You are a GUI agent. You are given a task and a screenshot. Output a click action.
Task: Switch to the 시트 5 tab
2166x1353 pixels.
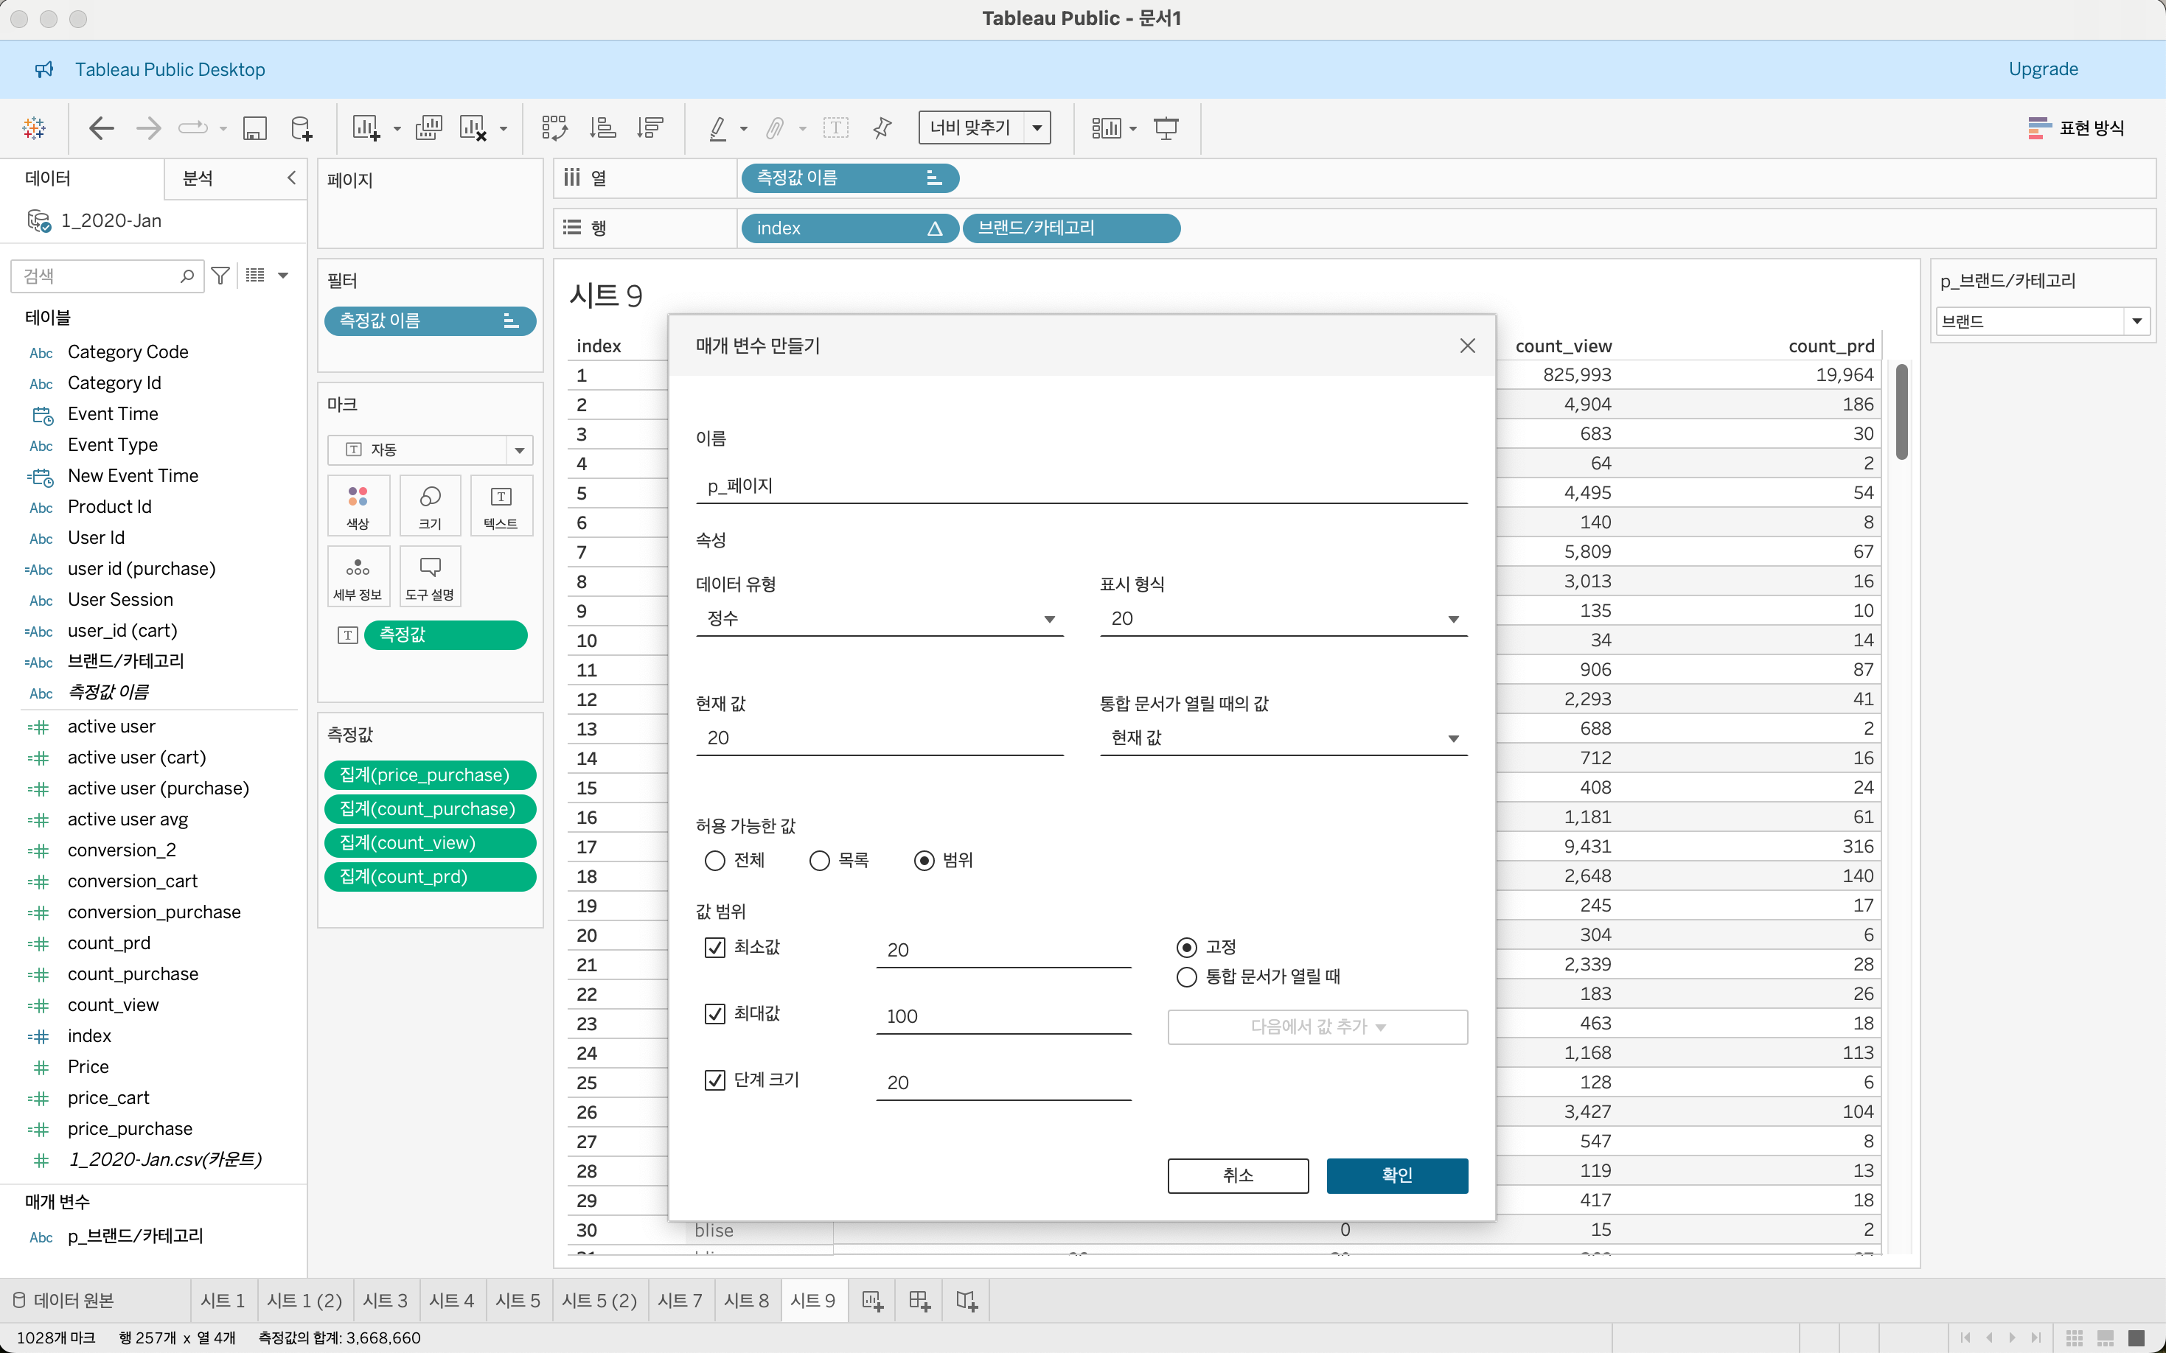pyautogui.click(x=518, y=1300)
